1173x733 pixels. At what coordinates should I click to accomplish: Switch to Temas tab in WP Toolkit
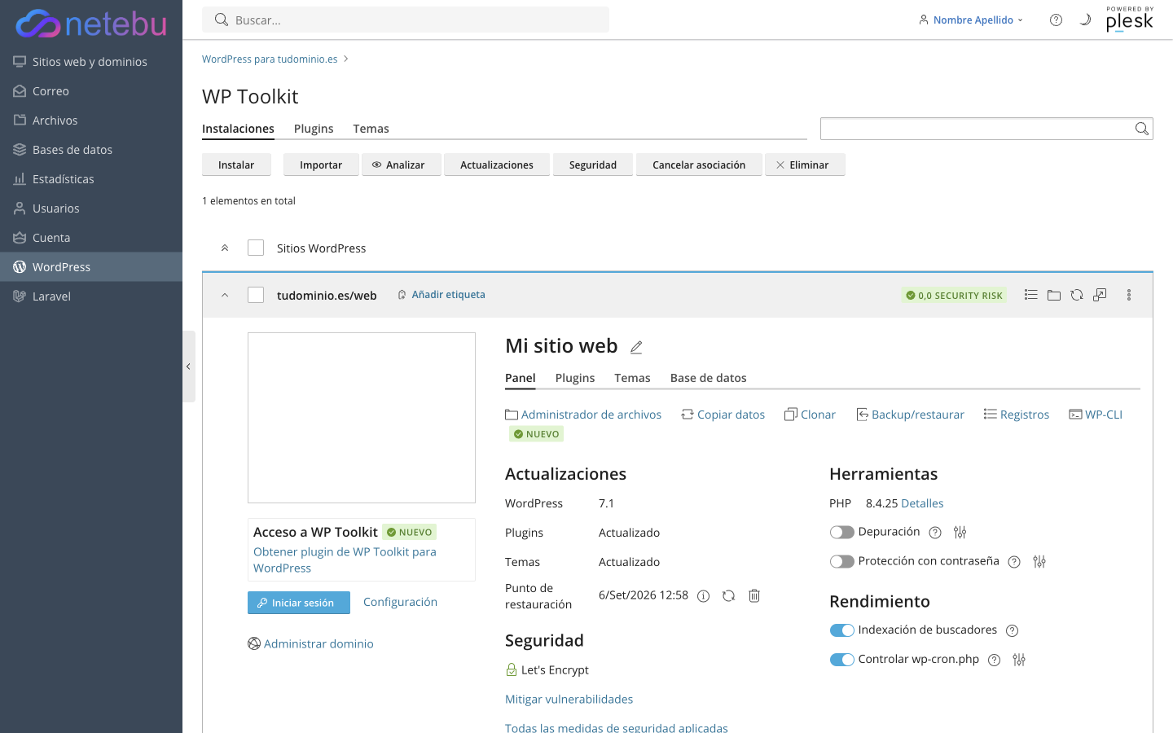371,129
